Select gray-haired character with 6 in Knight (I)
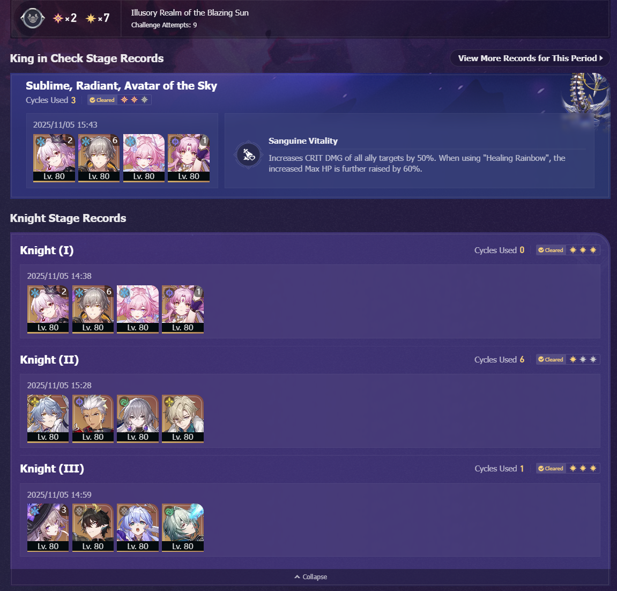Image resolution: width=617 pixels, height=591 pixels. (93, 309)
